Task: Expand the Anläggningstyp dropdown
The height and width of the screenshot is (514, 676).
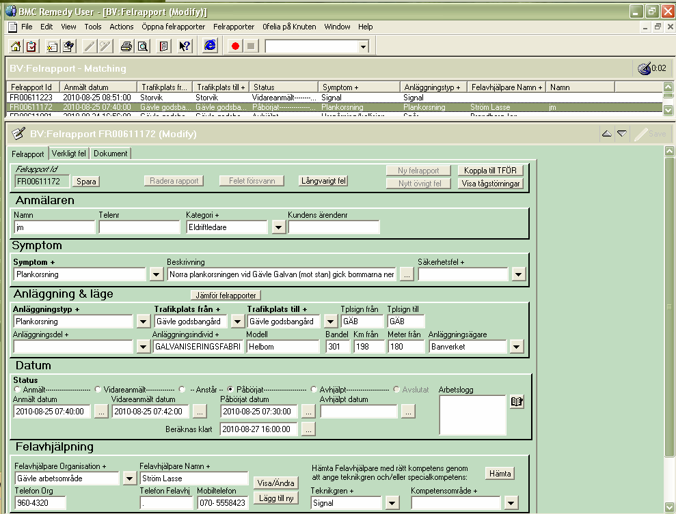Action: click(144, 321)
